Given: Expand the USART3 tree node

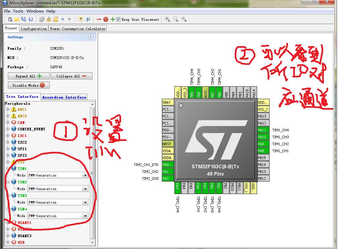Looking at the screenshot, I should pos(8,235).
